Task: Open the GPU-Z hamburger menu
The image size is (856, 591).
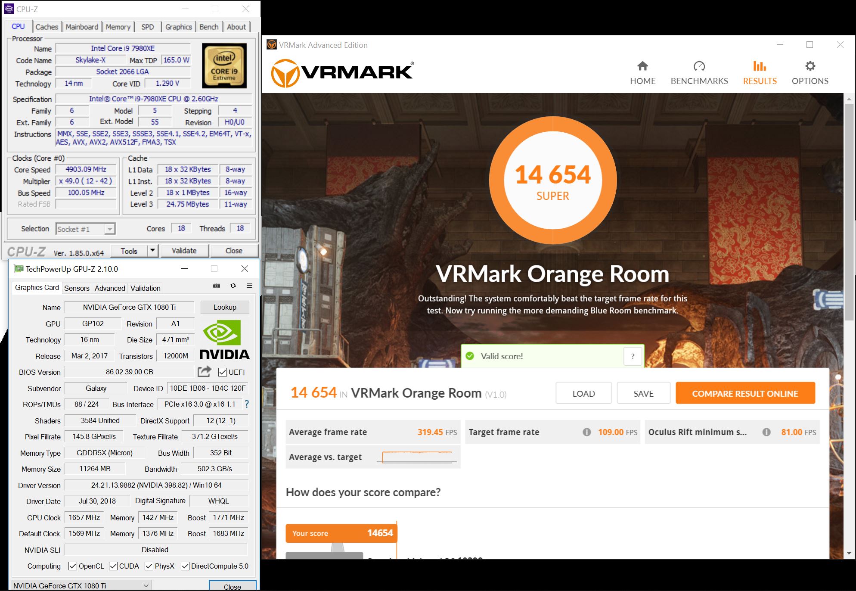Action: coord(249,286)
